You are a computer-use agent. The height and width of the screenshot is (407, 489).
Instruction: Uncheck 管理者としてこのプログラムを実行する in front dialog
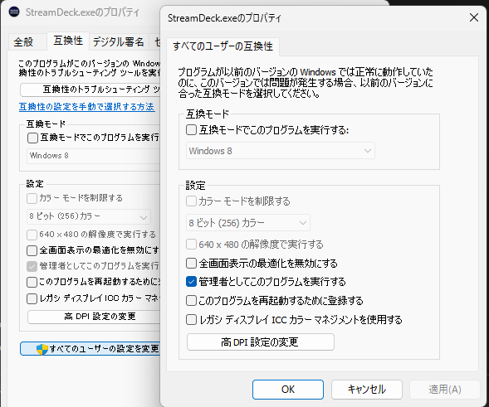pos(191,282)
